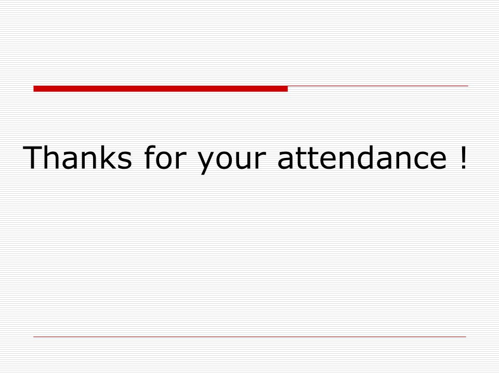Click the right end of the upper thin red line
This screenshot has height=374, width=499.
(x=467, y=86)
